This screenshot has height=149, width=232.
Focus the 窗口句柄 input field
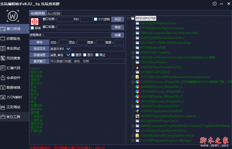(65, 19)
